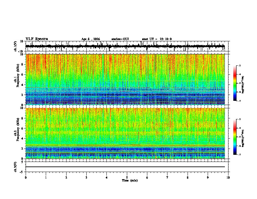
Task: Click the "ch.1(V)" waveform axis label
Action: click(x=15, y=46)
